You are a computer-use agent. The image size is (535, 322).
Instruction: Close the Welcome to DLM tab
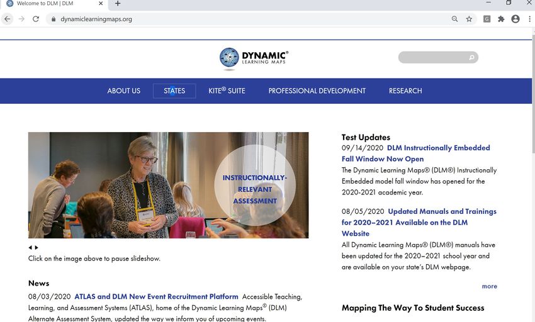coord(101,3)
